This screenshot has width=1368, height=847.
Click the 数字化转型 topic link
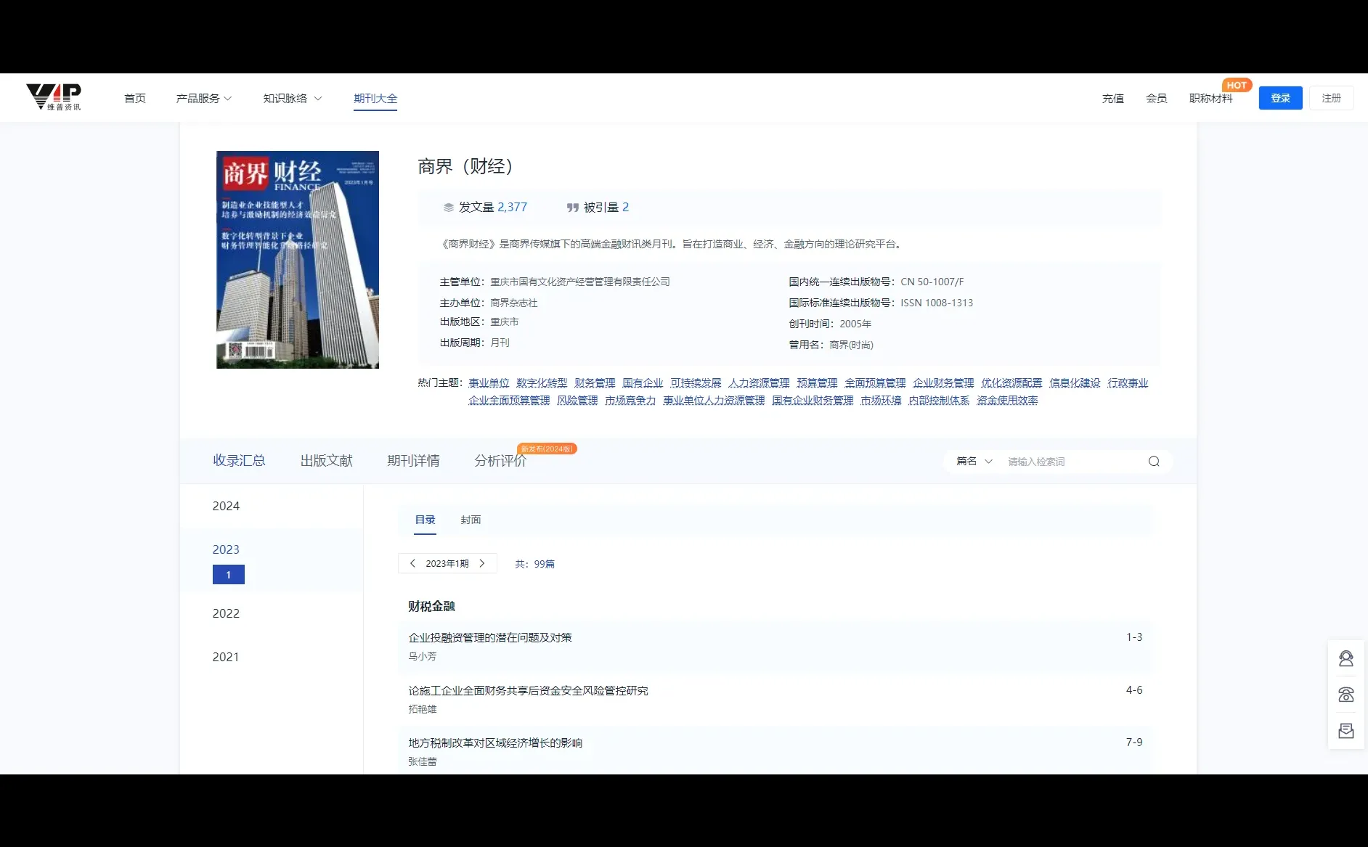click(541, 382)
